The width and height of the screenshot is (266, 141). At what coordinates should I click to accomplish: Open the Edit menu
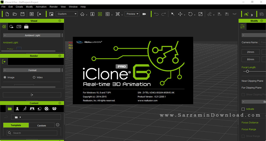(11, 7)
